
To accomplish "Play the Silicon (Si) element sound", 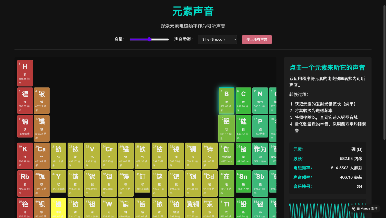I will 243,128.
